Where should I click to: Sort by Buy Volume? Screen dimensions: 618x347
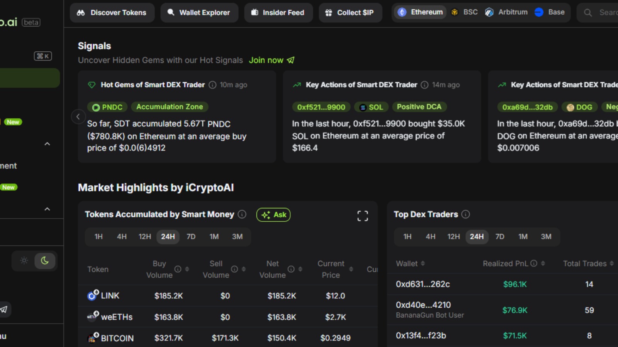(187, 269)
